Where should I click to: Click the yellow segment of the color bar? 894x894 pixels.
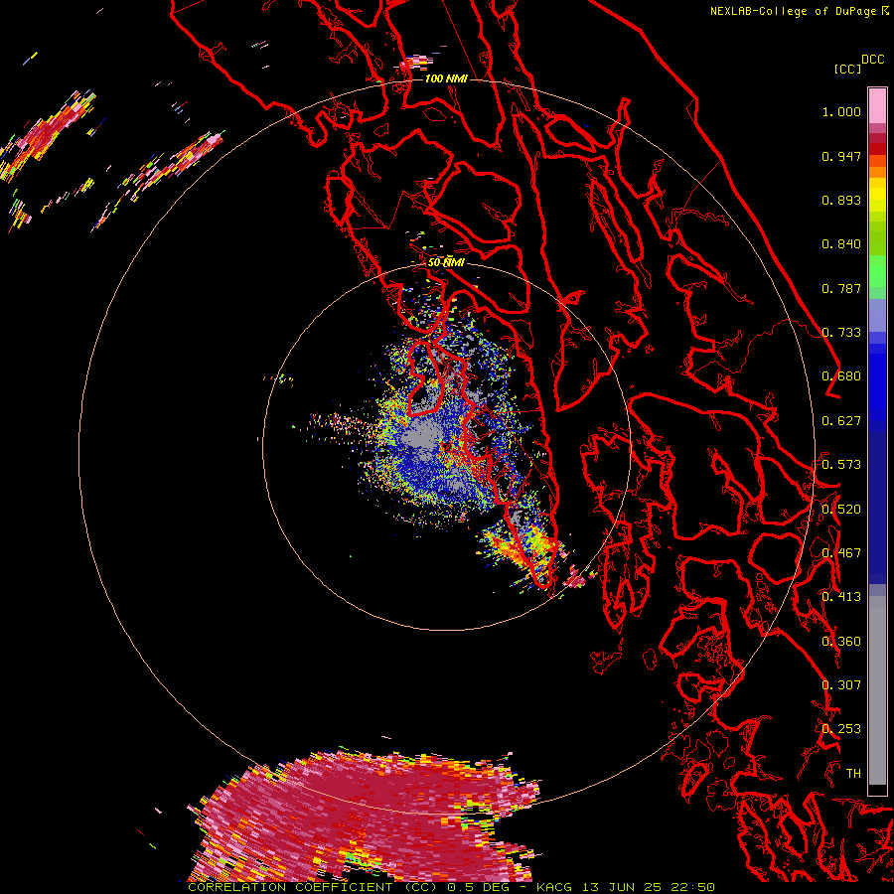877,195
